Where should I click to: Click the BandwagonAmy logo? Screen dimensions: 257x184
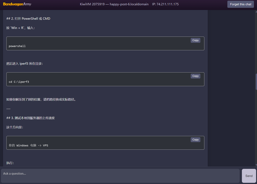coord(17,4)
